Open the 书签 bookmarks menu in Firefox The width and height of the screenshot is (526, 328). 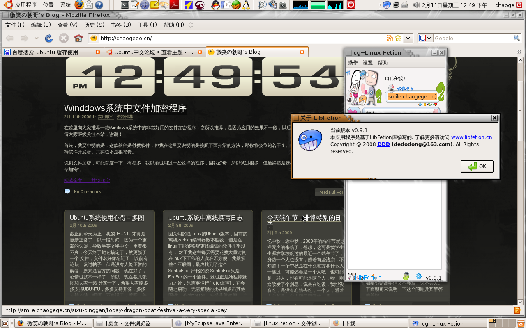click(x=121, y=25)
